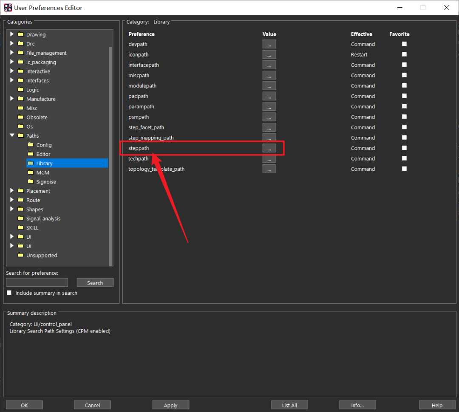Click the Obsolete folder icon
The height and width of the screenshot is (412, 459).
20,117
